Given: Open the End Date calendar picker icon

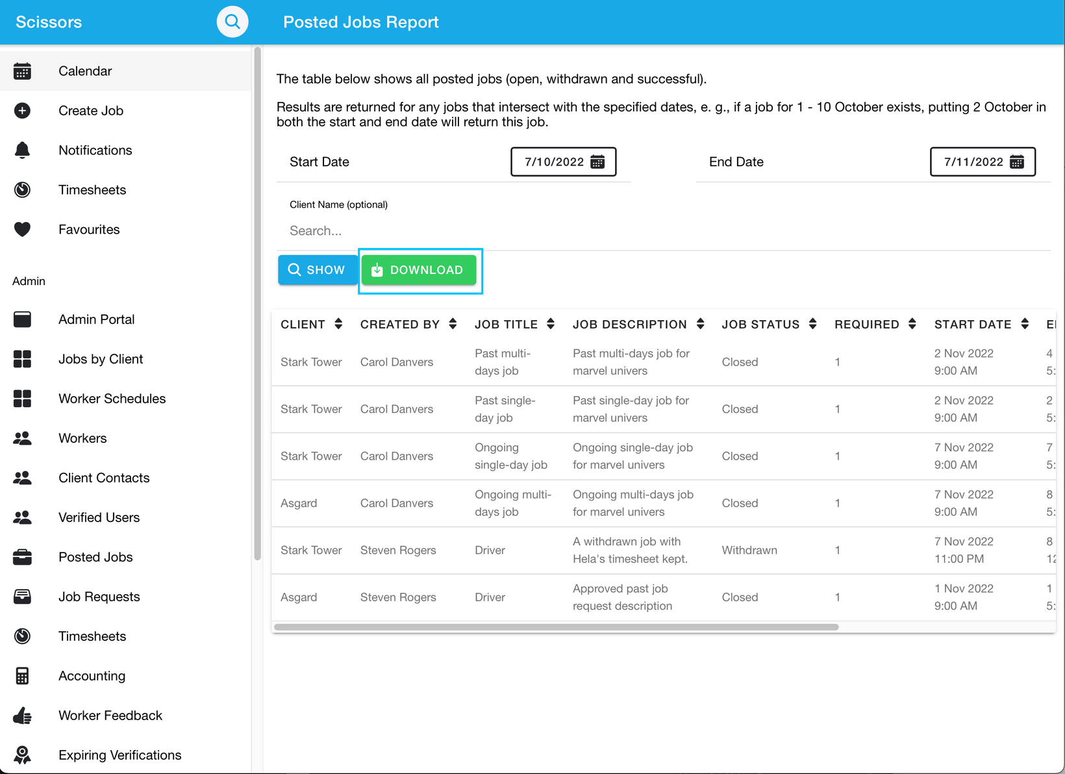Looking at the screenshot, I should (x=1017, y=162).
